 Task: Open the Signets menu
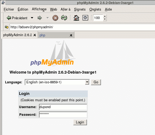click(x=80, y=9)
